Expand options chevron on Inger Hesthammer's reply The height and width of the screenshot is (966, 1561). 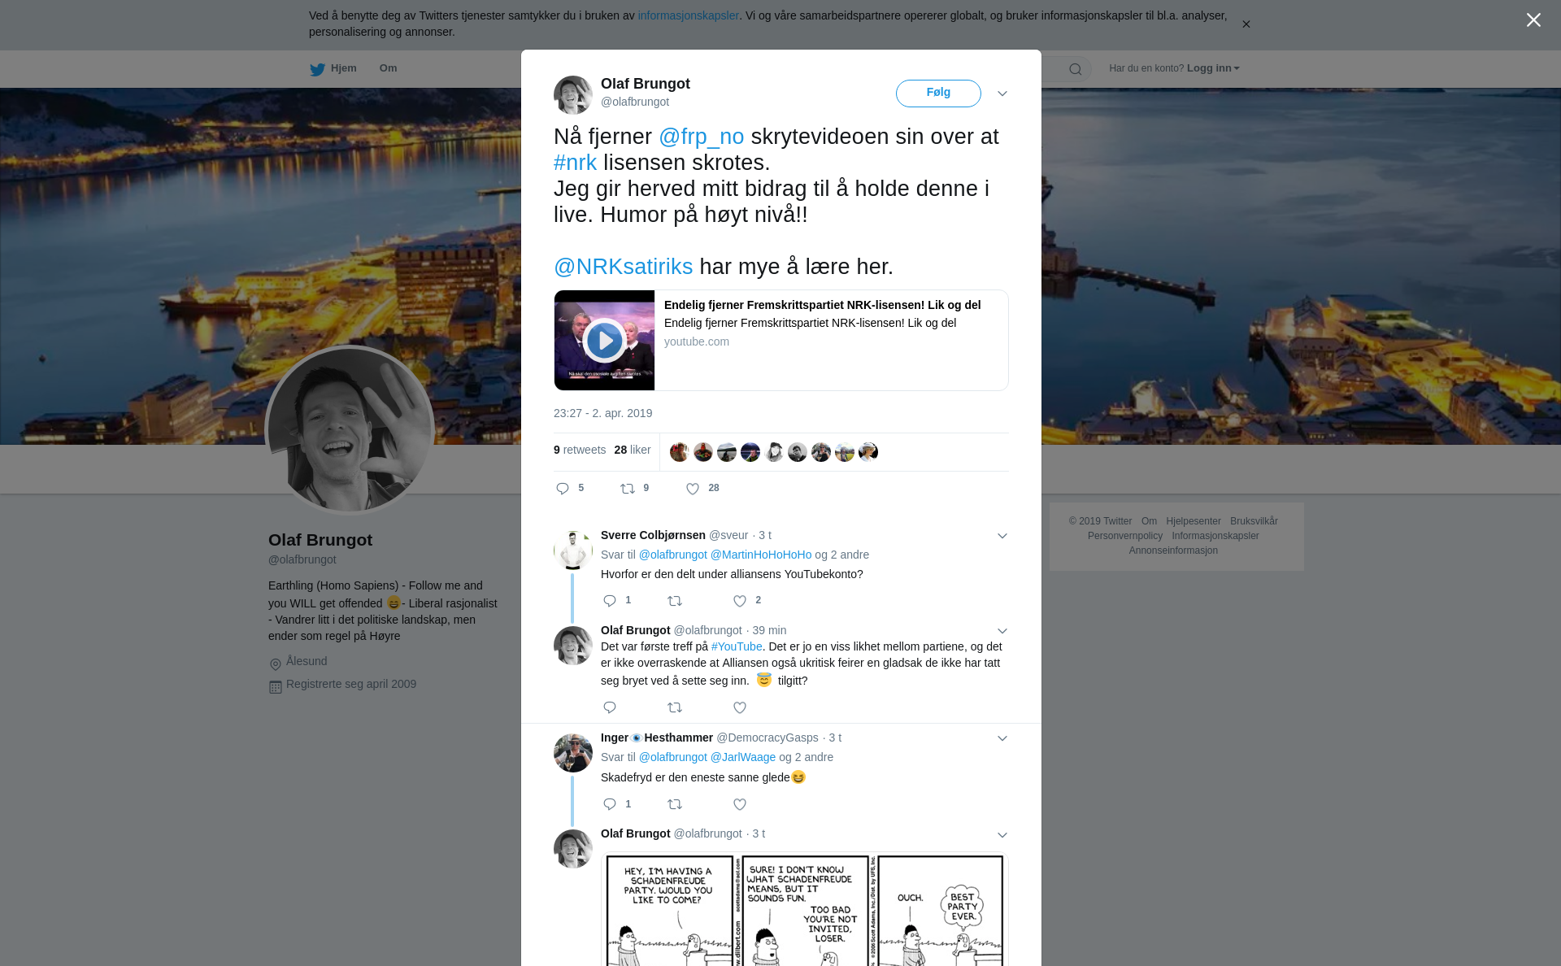1002,738
